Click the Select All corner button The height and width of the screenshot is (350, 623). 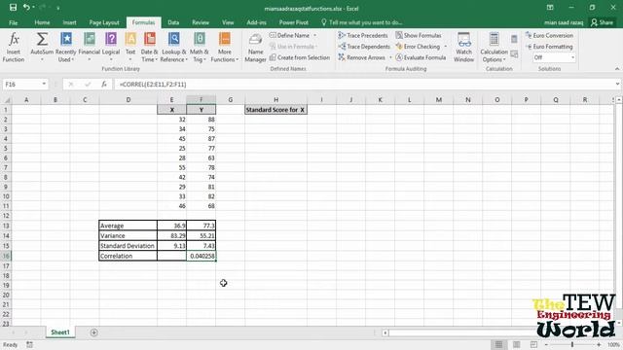(6, 99)
